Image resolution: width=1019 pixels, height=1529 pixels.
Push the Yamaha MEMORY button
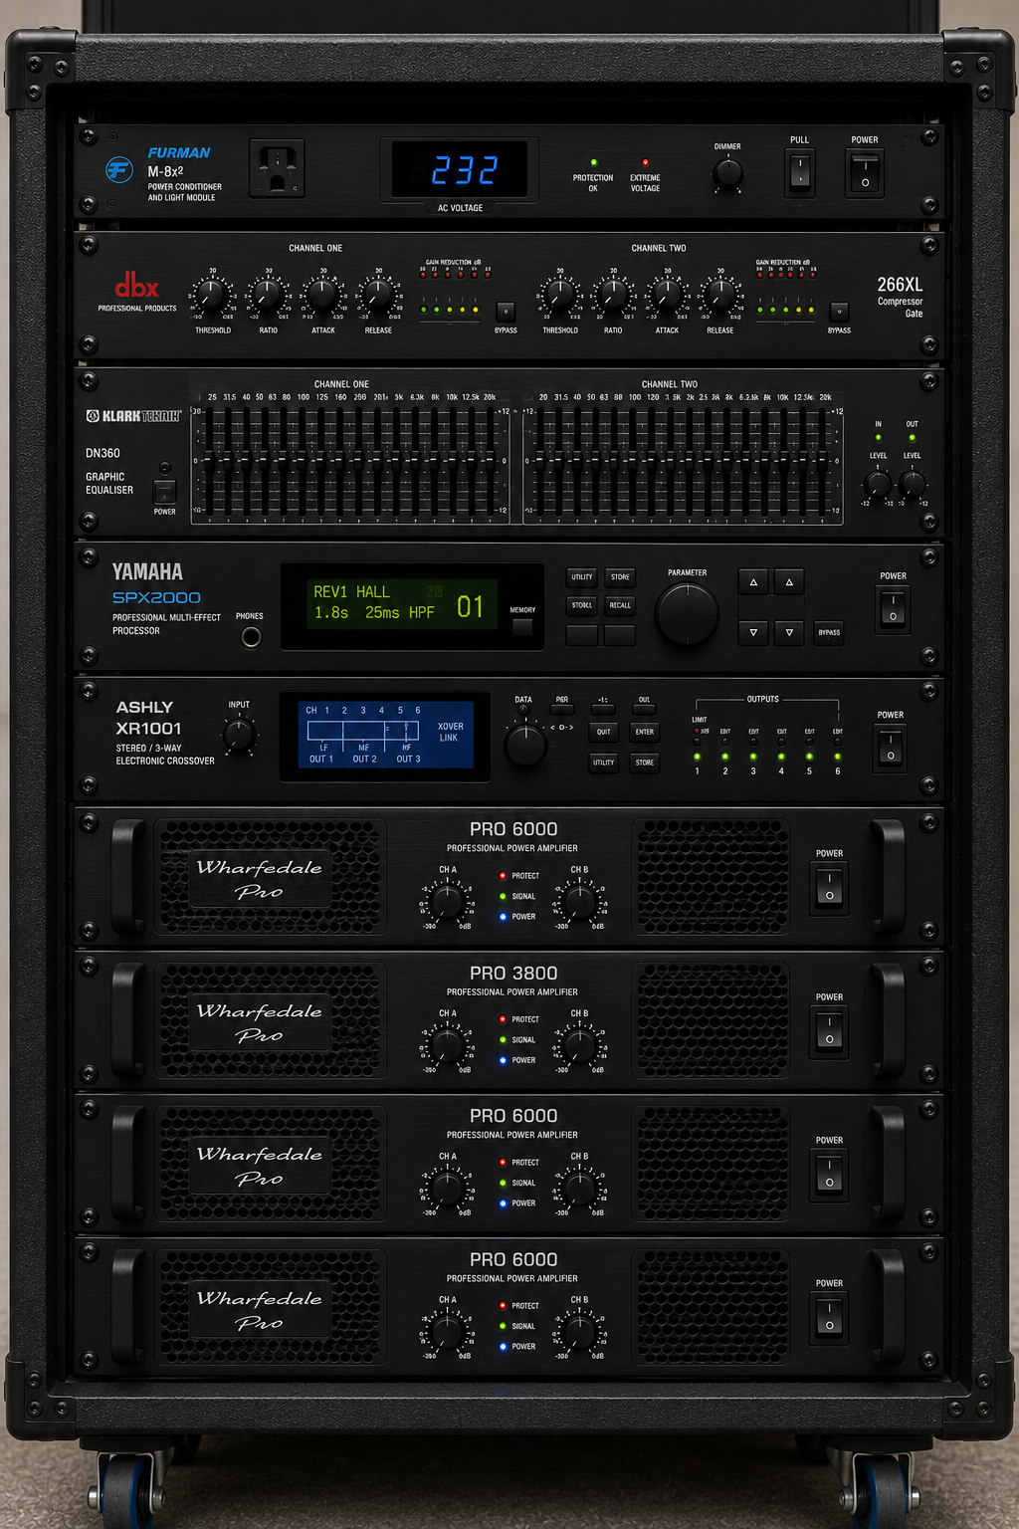521,627
